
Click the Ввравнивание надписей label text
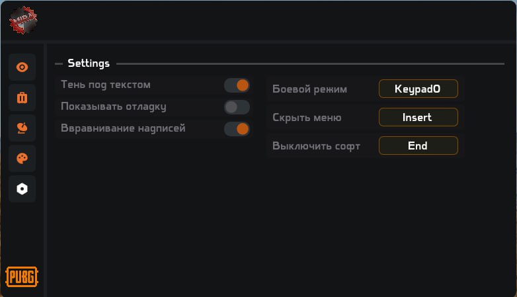[x=123, y=128]
